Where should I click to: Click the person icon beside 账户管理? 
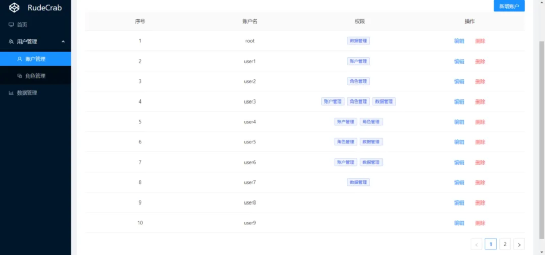click(20, 59)
